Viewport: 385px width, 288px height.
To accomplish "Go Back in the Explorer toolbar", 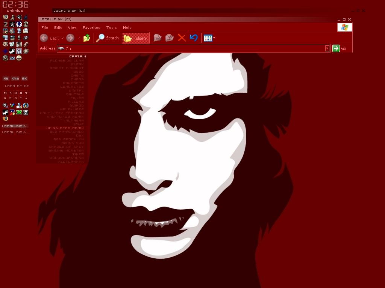I will click(50, 38).
